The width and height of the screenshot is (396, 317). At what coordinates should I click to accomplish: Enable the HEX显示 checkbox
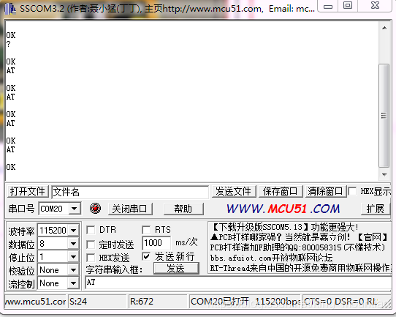click(x=352, y=191)
